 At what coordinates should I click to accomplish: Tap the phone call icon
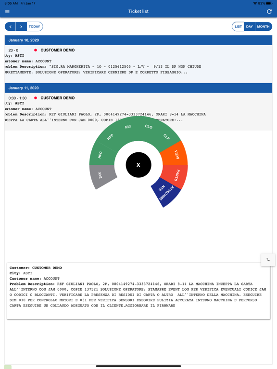click(x=268, y=260)
